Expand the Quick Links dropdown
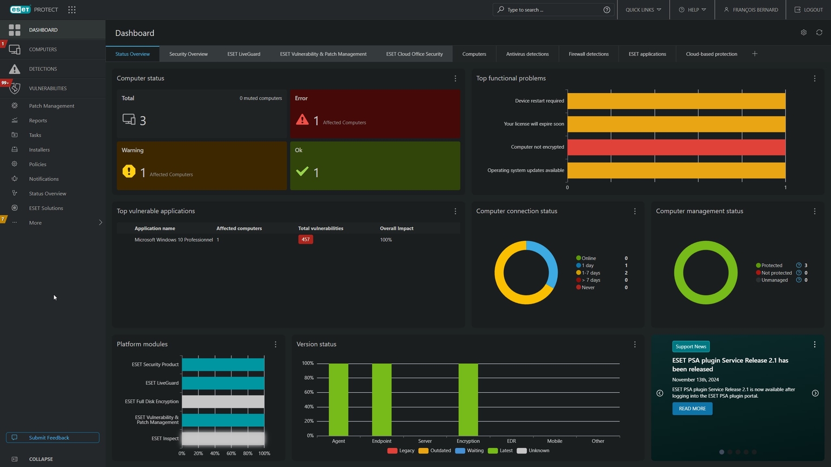 [643, 10]
